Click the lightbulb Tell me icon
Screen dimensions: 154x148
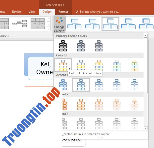[77, 11]
